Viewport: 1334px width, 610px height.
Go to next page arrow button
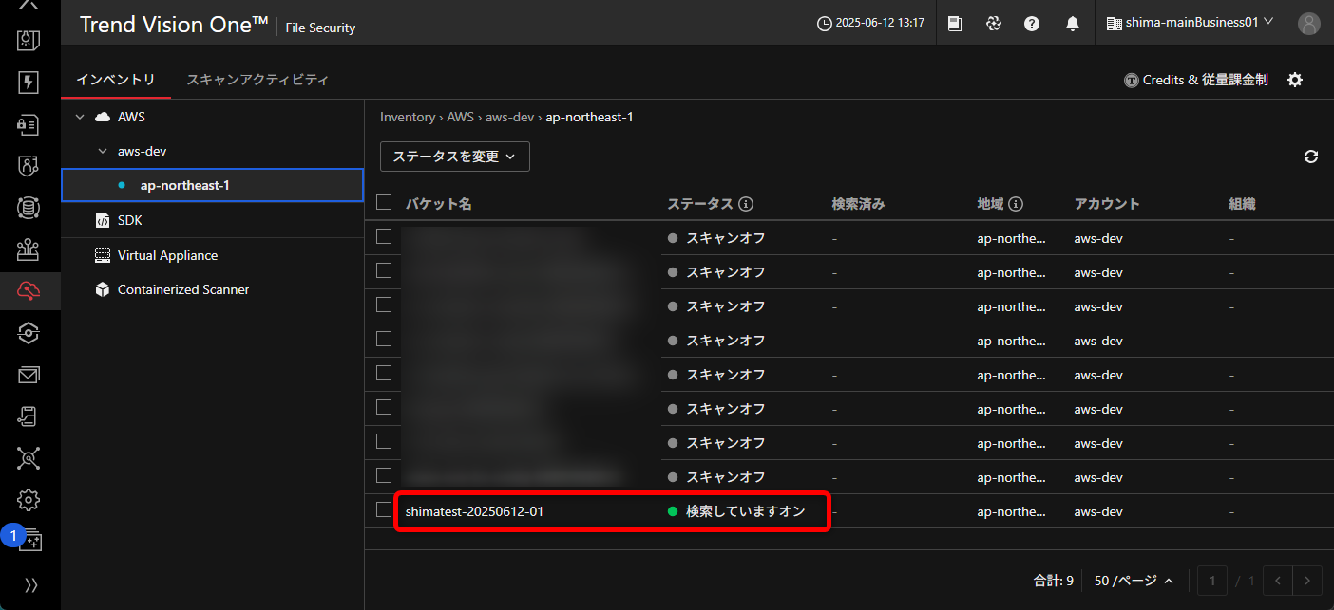pyautogui.click(x=1308, y=581)
